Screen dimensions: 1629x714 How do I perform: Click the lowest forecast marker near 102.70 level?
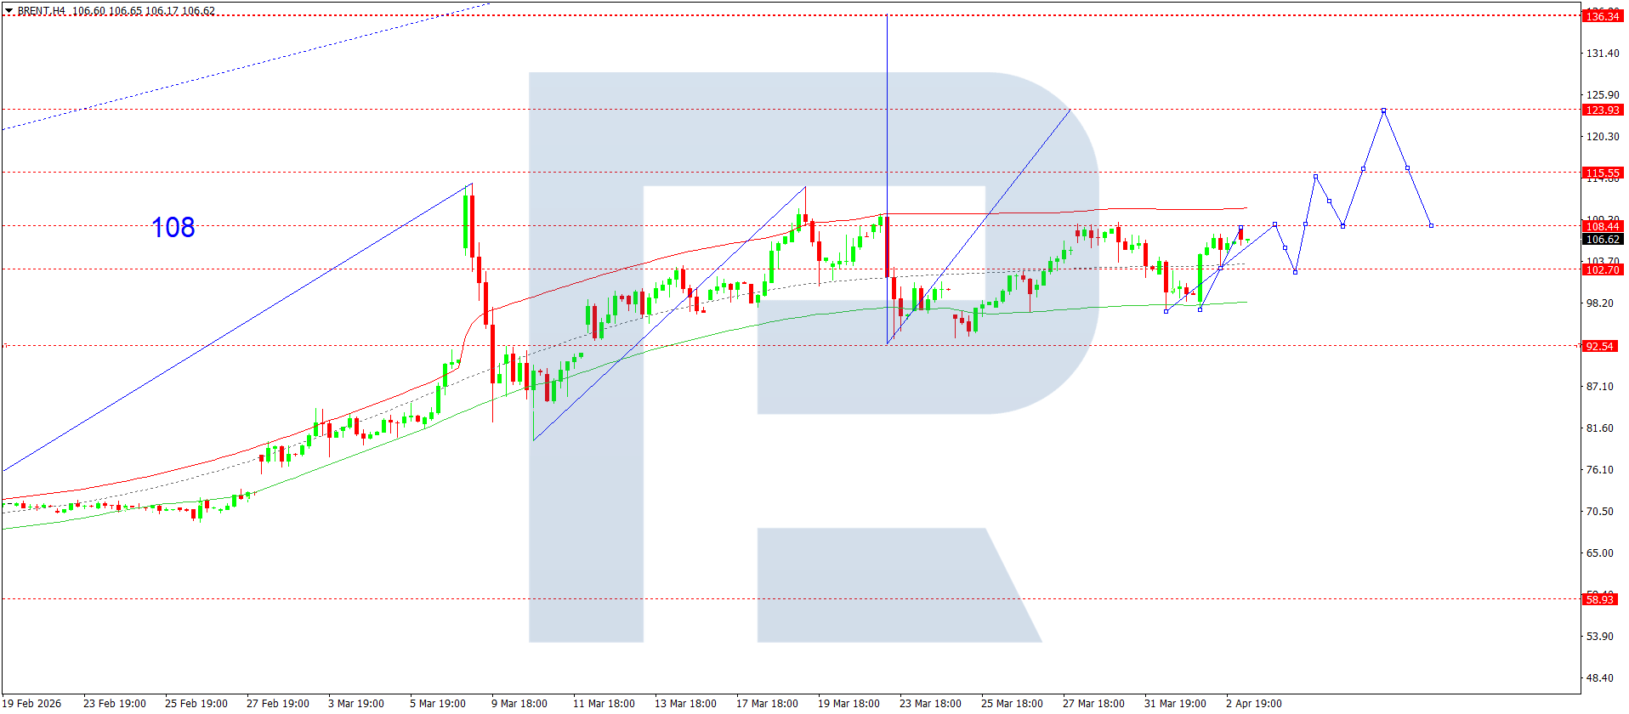(x=1295, y=272)
